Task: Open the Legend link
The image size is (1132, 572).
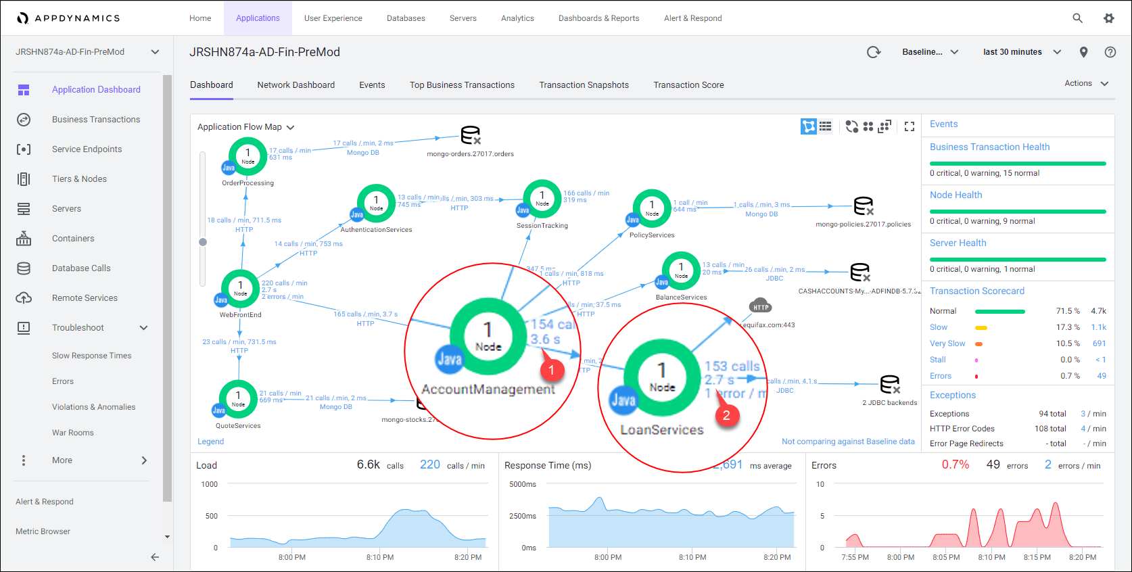Action: tap(210, 442)
